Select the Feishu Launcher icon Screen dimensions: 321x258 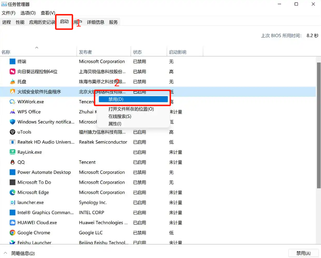point(12,243)
